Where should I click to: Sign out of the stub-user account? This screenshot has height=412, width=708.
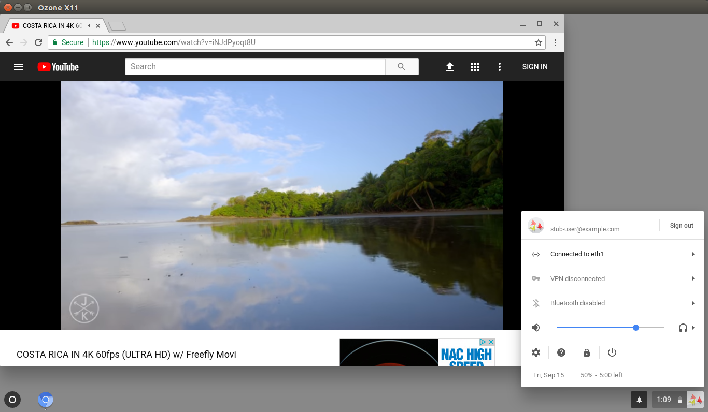(x=682, y=226)
